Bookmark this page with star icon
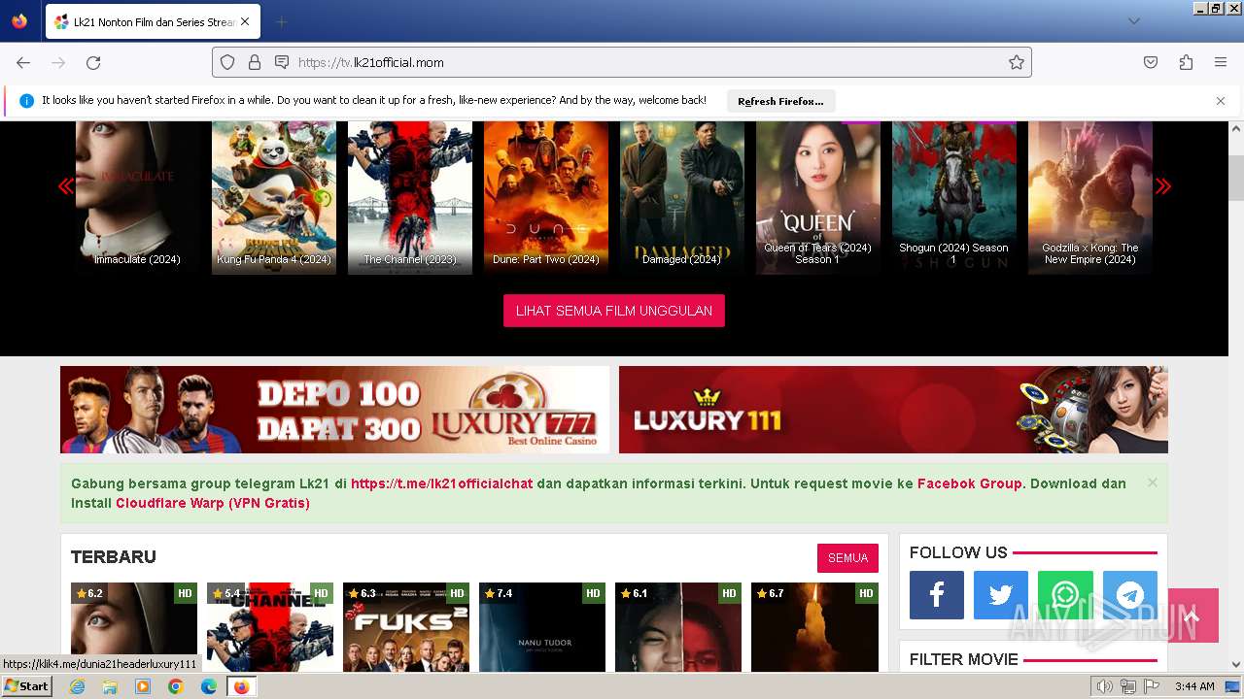The height and width of the screenshot is (699, 1244). point(1017,62)
